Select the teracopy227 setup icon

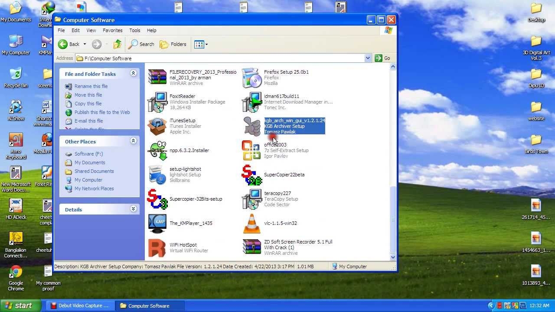[251, 199]
